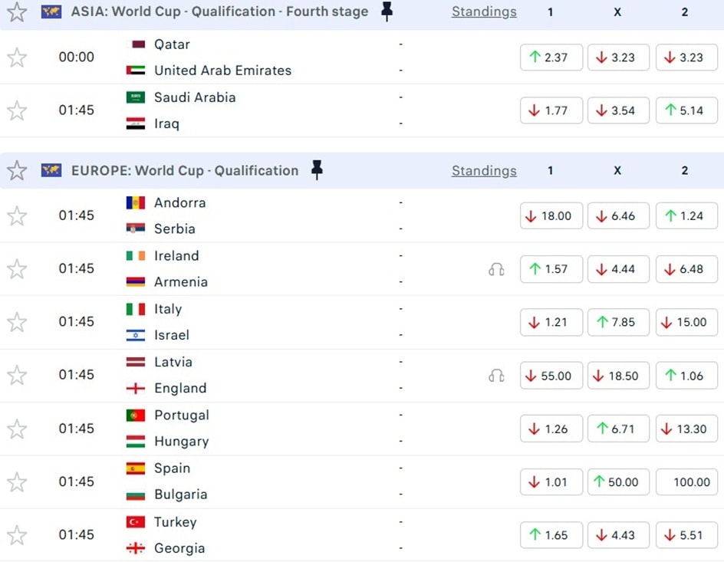Select England away odds 1.06

click(x=686, y=376)
